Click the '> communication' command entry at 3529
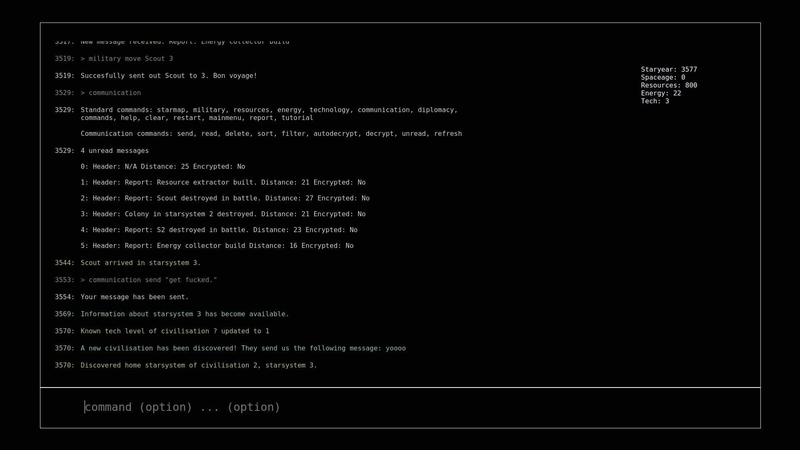The width and height of the screenshot is (800, 450). pyautogui.click(x=111, y=93)
